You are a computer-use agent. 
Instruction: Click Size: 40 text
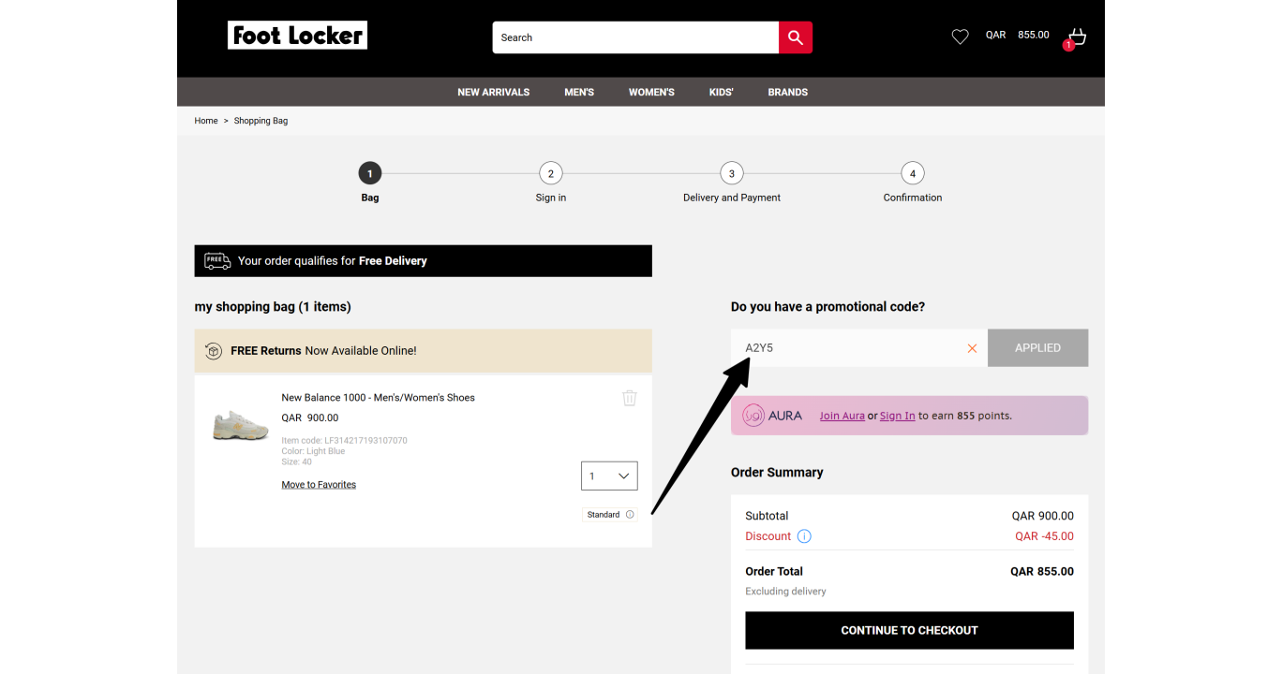pos(297,462)
